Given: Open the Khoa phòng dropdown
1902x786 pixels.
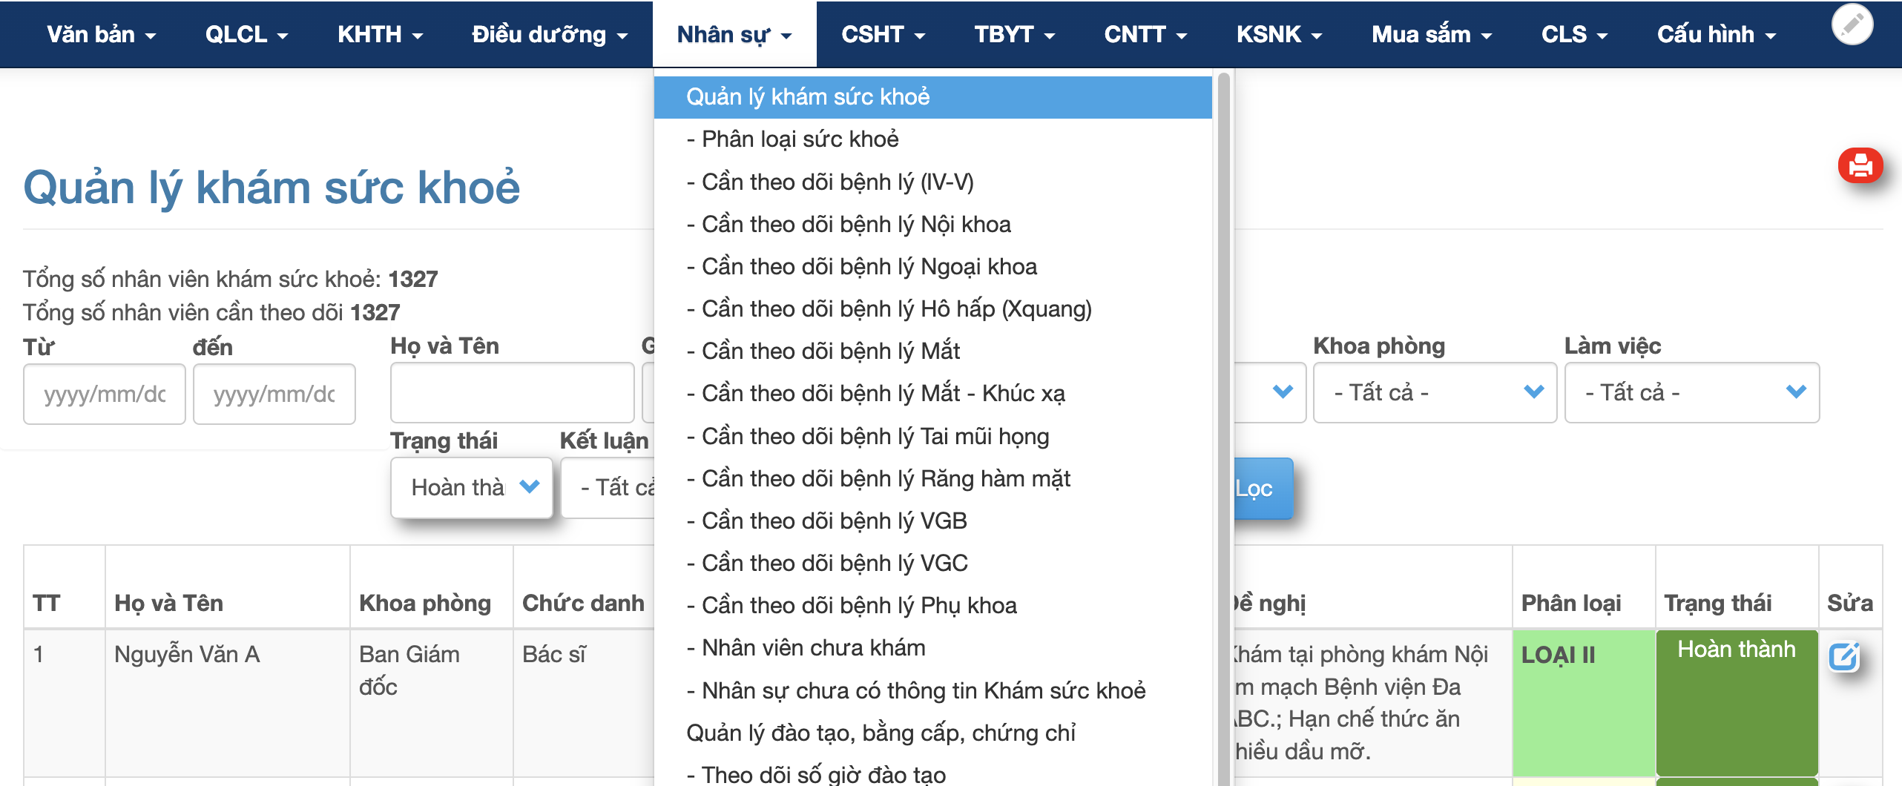Looking at the screenshot, I should 1434,392.
